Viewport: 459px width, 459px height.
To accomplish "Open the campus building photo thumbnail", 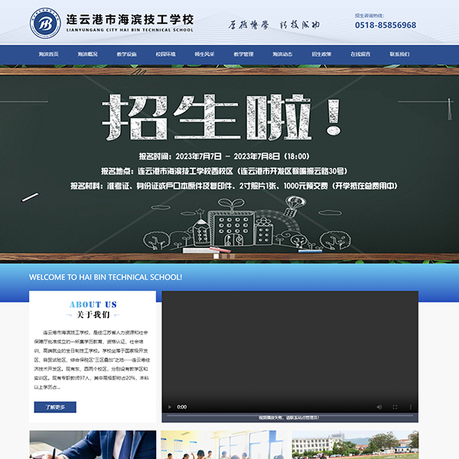I will point(355,444).
